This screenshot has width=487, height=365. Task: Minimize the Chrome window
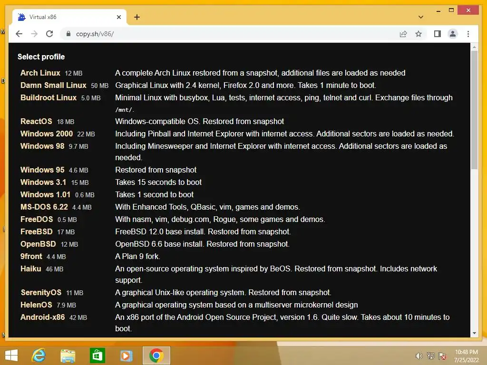coord(438,10)
